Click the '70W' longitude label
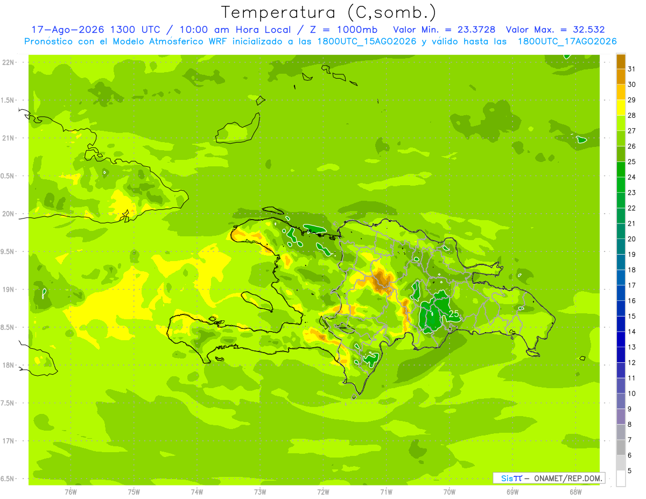 [x=449, y=491]
